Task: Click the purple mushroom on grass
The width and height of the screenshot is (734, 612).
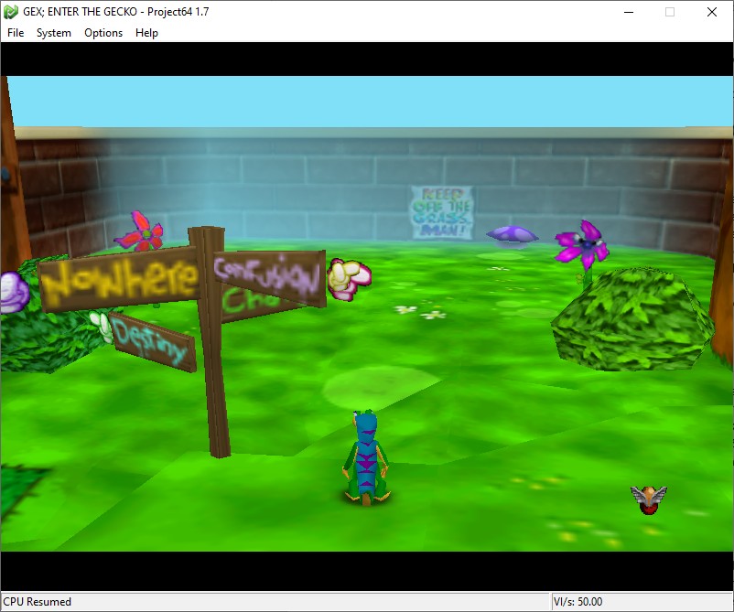Action: click(x=513, y=235)
